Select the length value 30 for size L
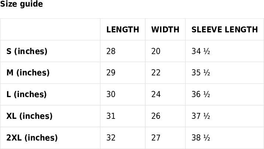This screenshot has width=264, height=149. coord(111,95)
